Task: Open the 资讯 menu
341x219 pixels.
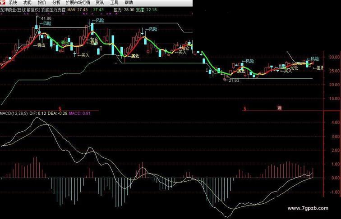Action: (100, 3)
